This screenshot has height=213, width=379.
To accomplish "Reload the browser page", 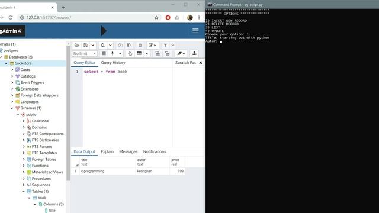I will click(11, 17).
